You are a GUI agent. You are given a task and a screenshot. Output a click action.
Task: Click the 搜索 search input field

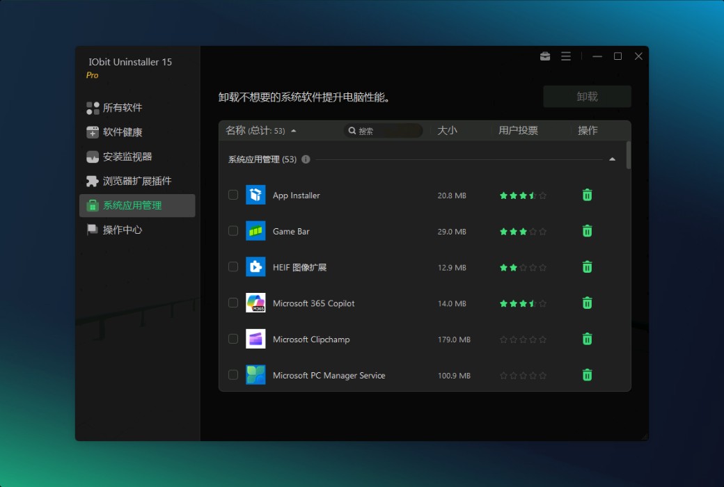coord(384,131)
